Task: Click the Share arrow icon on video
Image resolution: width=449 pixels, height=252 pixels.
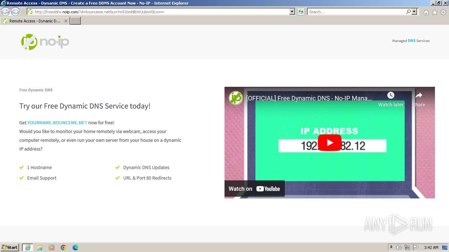Action: click(419, 95)
